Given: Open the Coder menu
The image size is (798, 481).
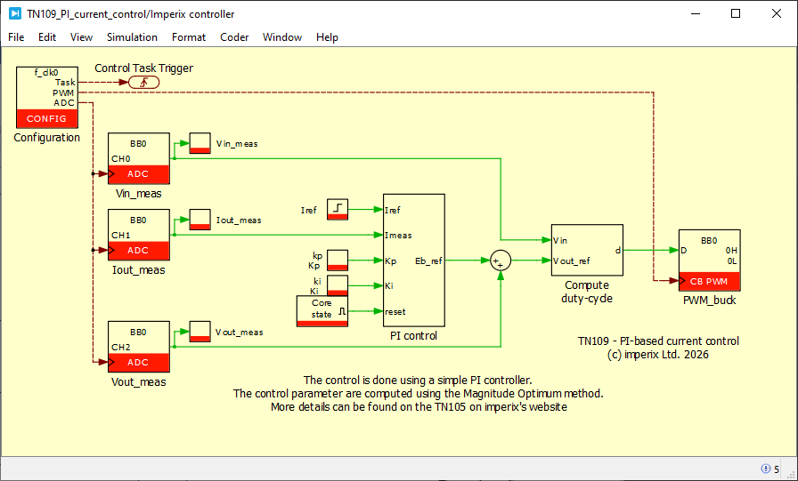Looking at the screenshot, I should click(x=234, y=37).
